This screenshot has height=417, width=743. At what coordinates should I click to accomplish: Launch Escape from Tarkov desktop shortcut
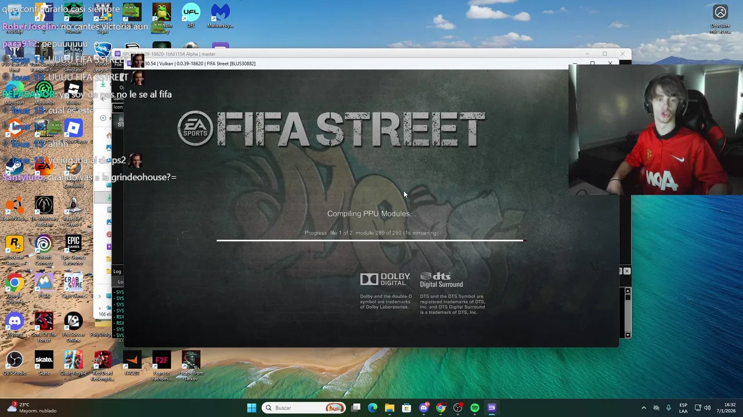point(191,365)
